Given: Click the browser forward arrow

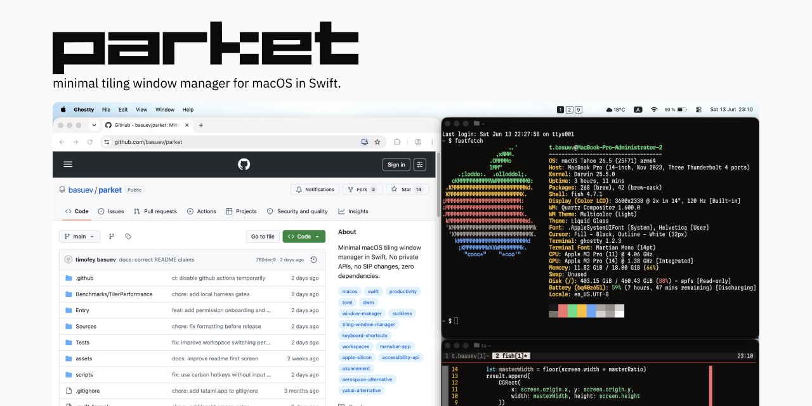Looking at the screenshot, I should click(x=75, y=142).
